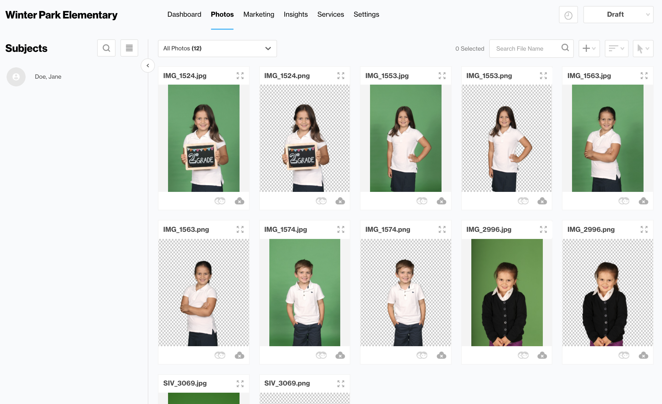
Task: Expand IMG_1524.jpg to fullscreen
Action: (x=240, y=76)
